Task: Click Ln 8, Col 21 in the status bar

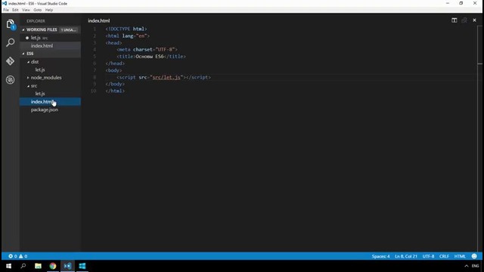Action: (x=406, y=256)
